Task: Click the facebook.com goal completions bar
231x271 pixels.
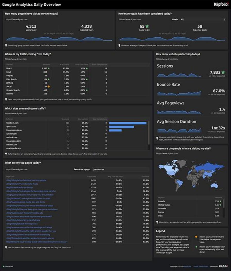Action: [127, 123]
